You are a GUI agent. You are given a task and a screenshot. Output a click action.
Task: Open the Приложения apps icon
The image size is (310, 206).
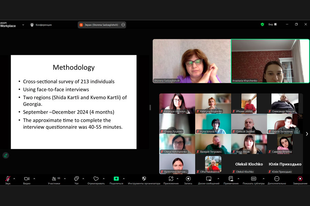[171, 179]
